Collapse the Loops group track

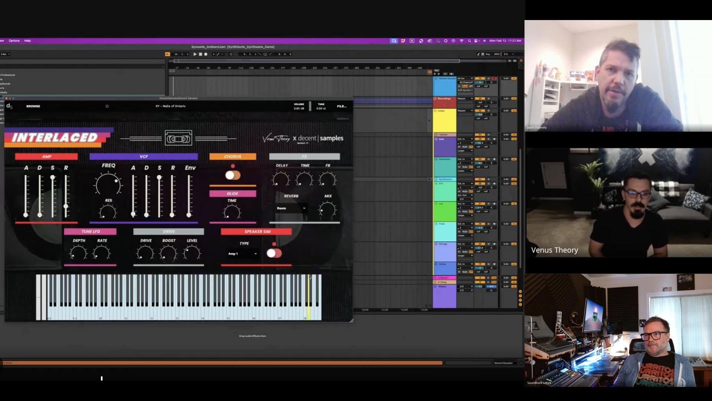pos(435,111)
